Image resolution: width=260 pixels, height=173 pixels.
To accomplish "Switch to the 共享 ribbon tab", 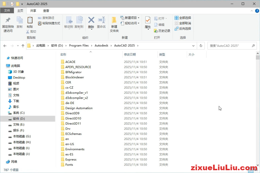I will coord(33,11).
